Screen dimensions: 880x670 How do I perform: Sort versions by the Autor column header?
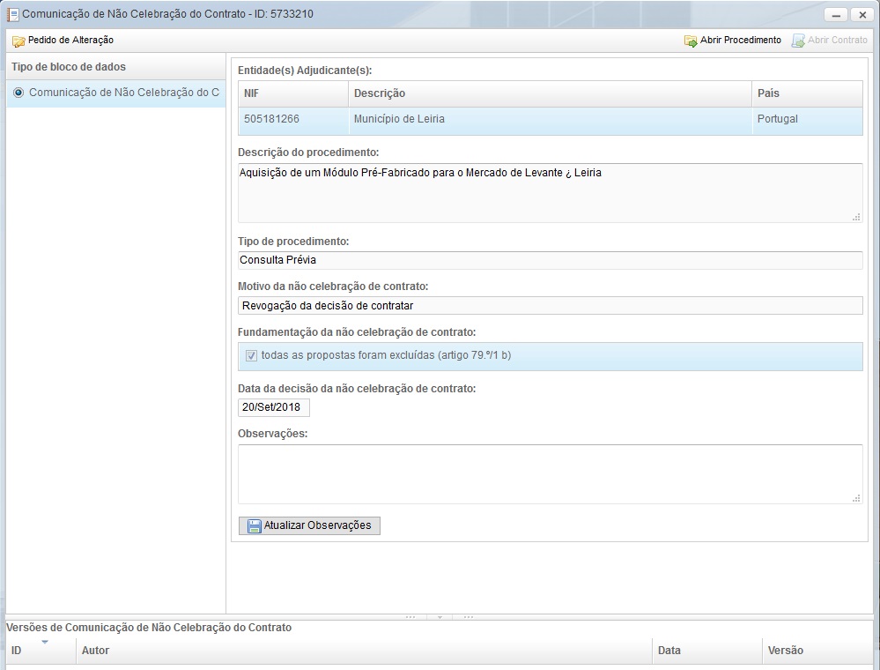(x=95, y=651)
